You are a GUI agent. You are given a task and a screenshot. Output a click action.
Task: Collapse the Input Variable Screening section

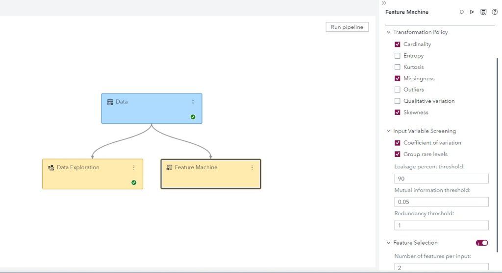click(x=389, y=131)
